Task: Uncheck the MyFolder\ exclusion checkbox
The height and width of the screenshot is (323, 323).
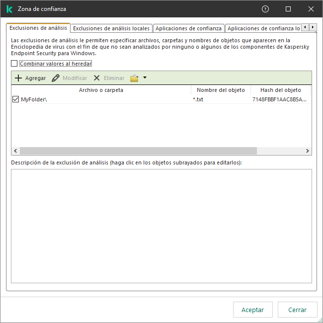Action: pos(16,99)
